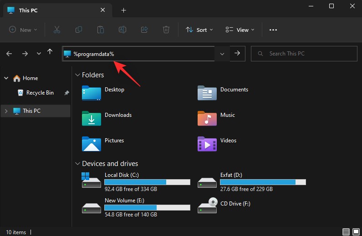Open the Sort dropdown menu

pyautogui.click(x=199, y=30)
